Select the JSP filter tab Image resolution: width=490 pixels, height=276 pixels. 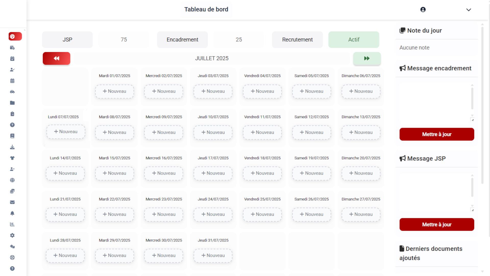(x=67, y=40)
